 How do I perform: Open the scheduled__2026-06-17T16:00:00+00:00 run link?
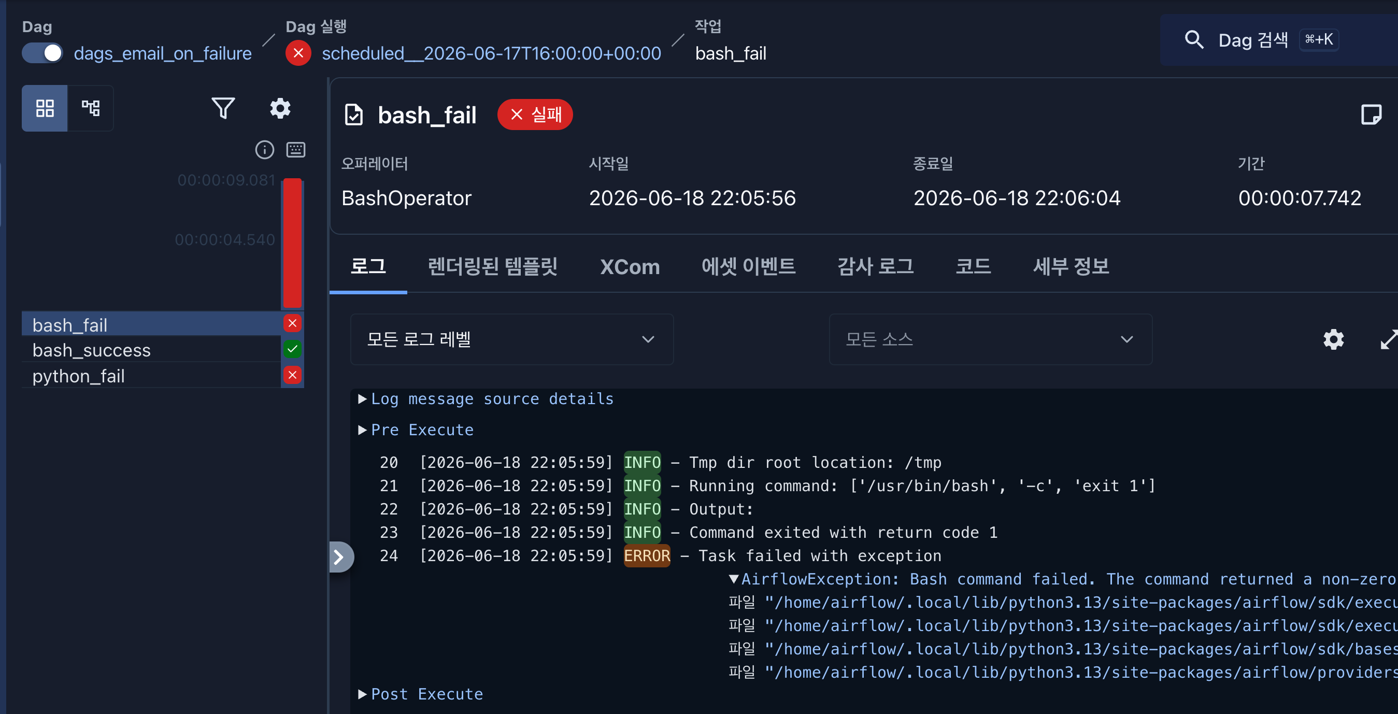point(491,53)
